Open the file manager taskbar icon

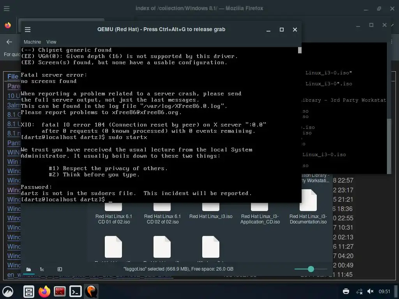pyautogui.click(x=29, y=291)
